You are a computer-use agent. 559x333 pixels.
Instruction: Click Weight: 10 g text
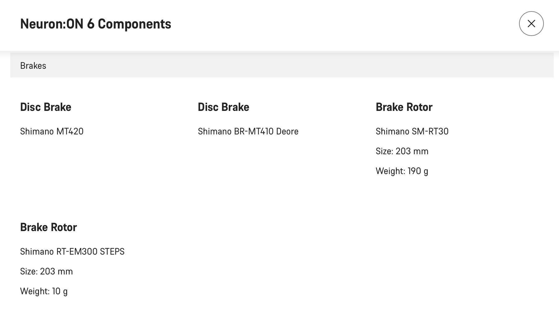44,291
